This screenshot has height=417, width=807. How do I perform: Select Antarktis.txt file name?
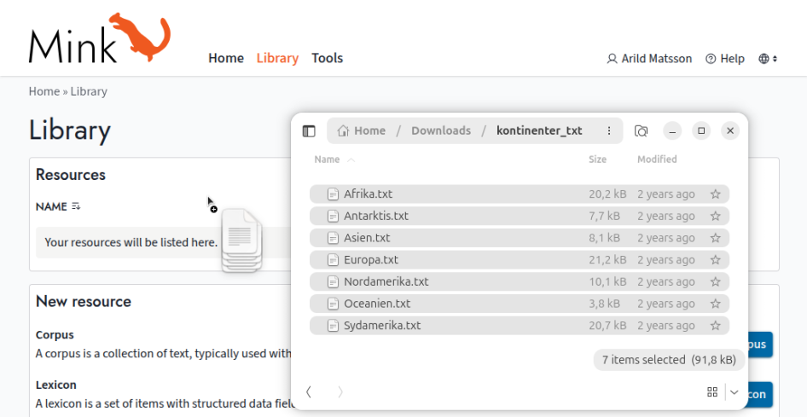[x=376, y=216]
